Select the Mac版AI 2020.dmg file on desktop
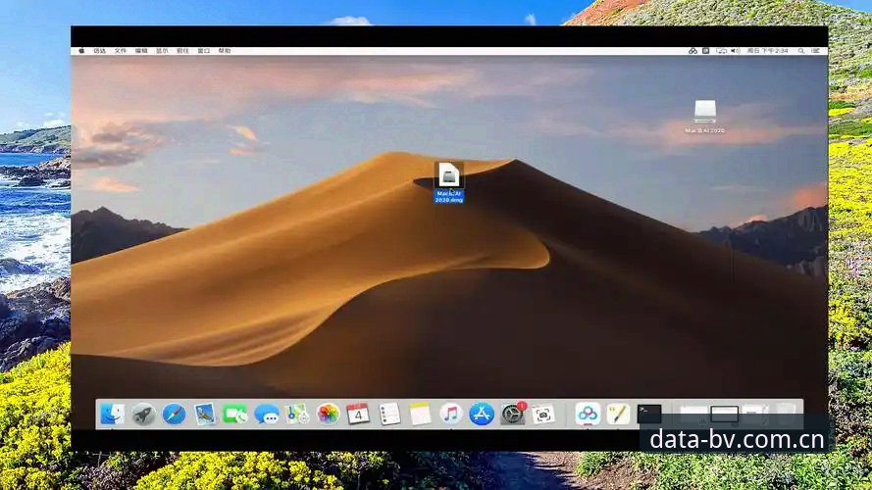This screenshot has width=872, height=490. (449, 182)
